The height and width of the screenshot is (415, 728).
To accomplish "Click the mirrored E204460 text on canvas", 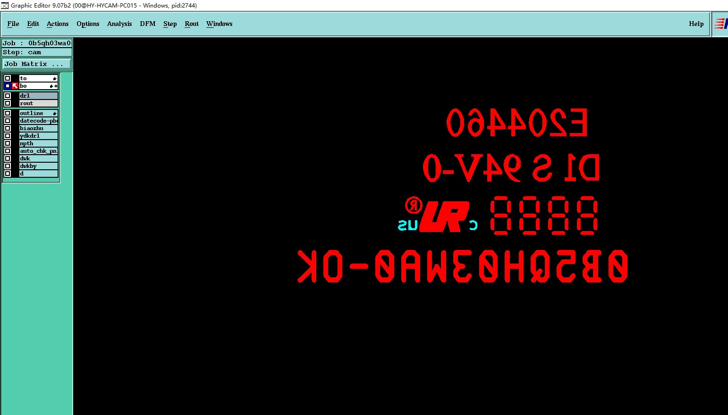I will pos(517,123).
